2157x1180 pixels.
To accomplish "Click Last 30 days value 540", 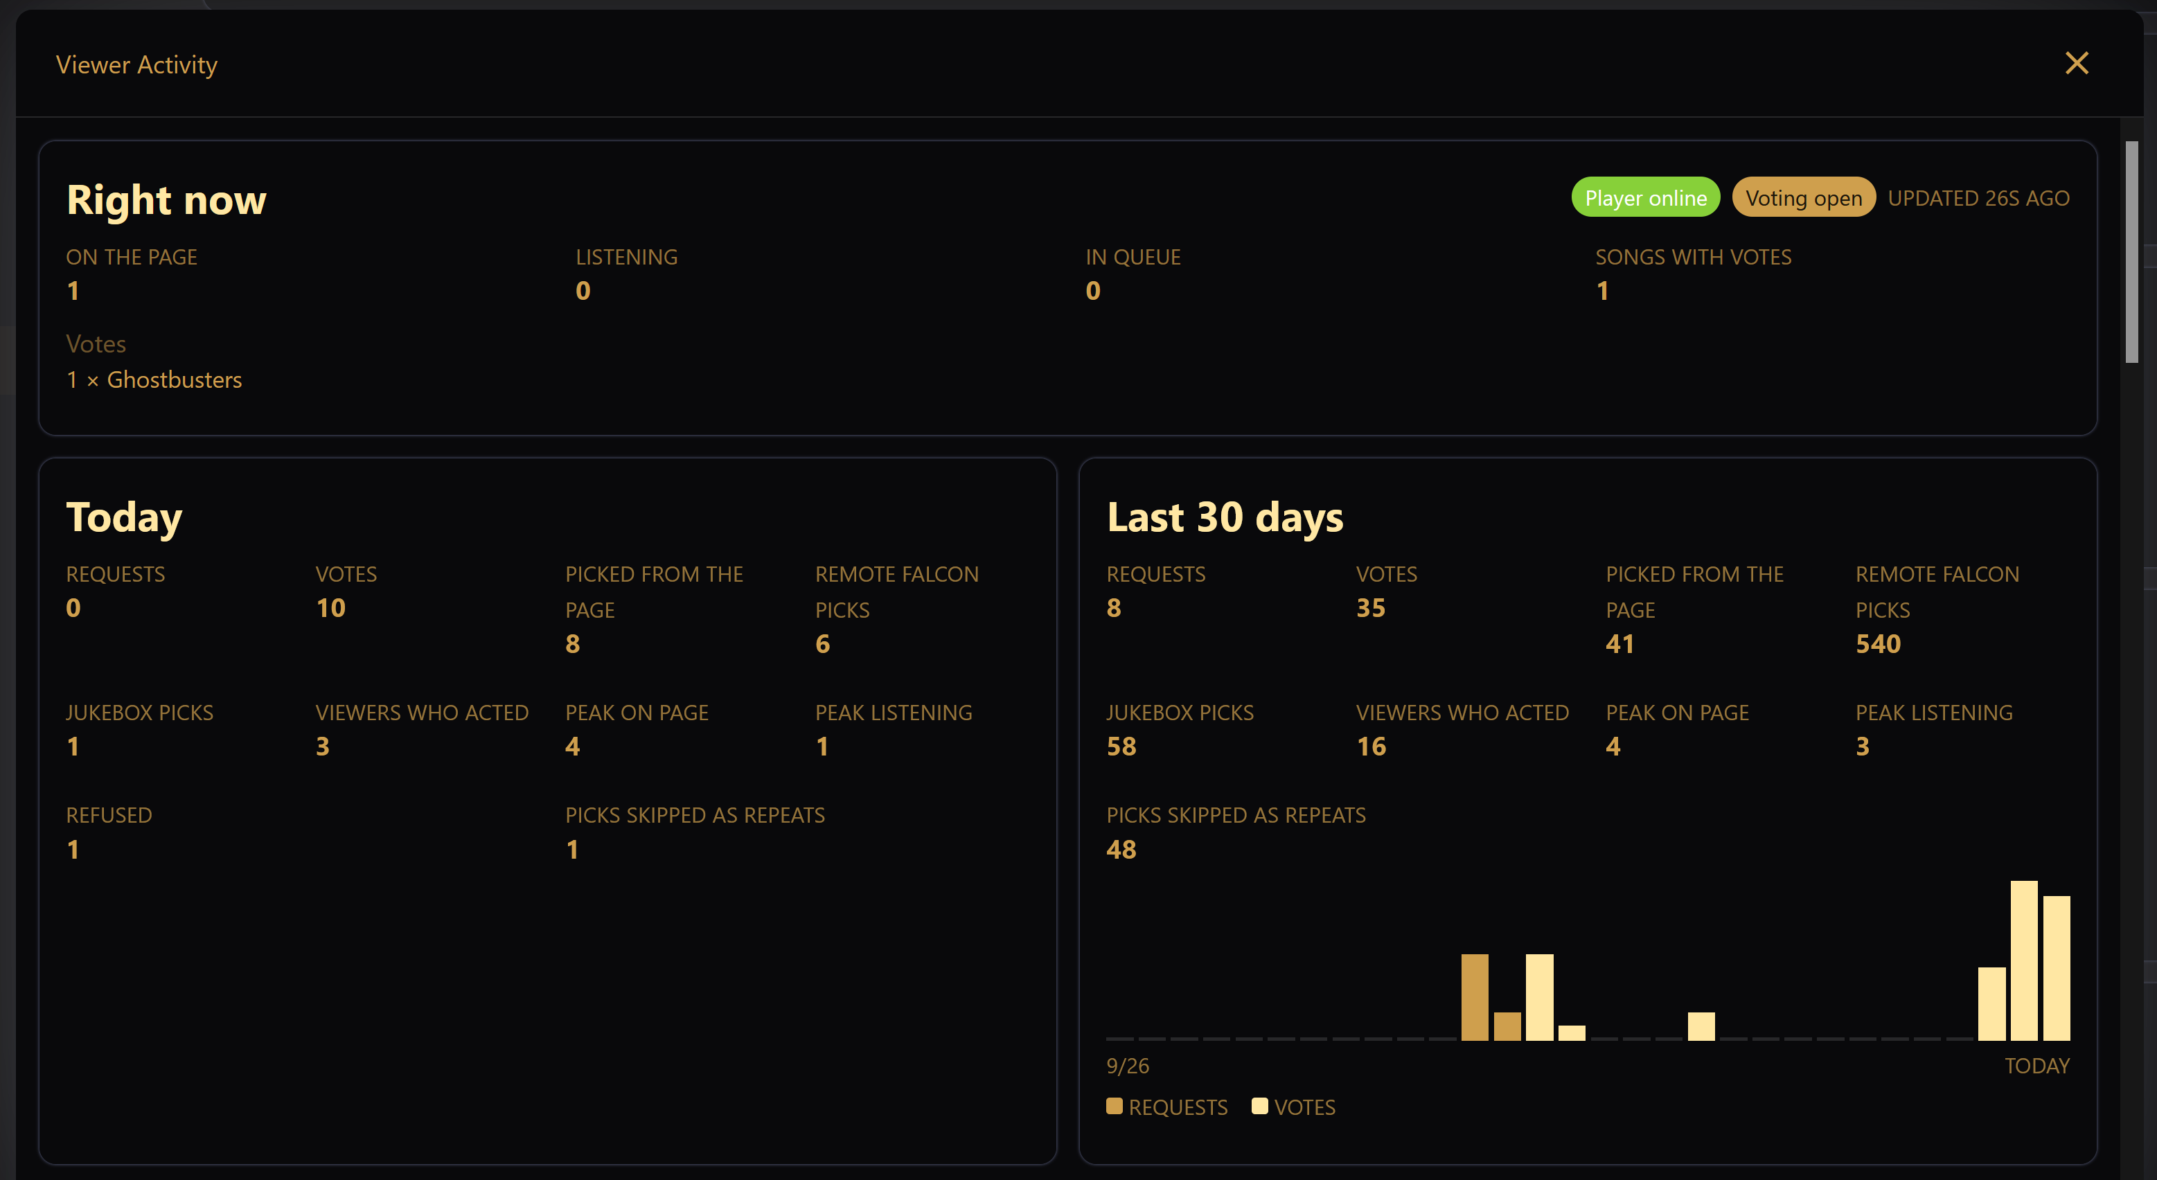I will (x=1878, y=643).
